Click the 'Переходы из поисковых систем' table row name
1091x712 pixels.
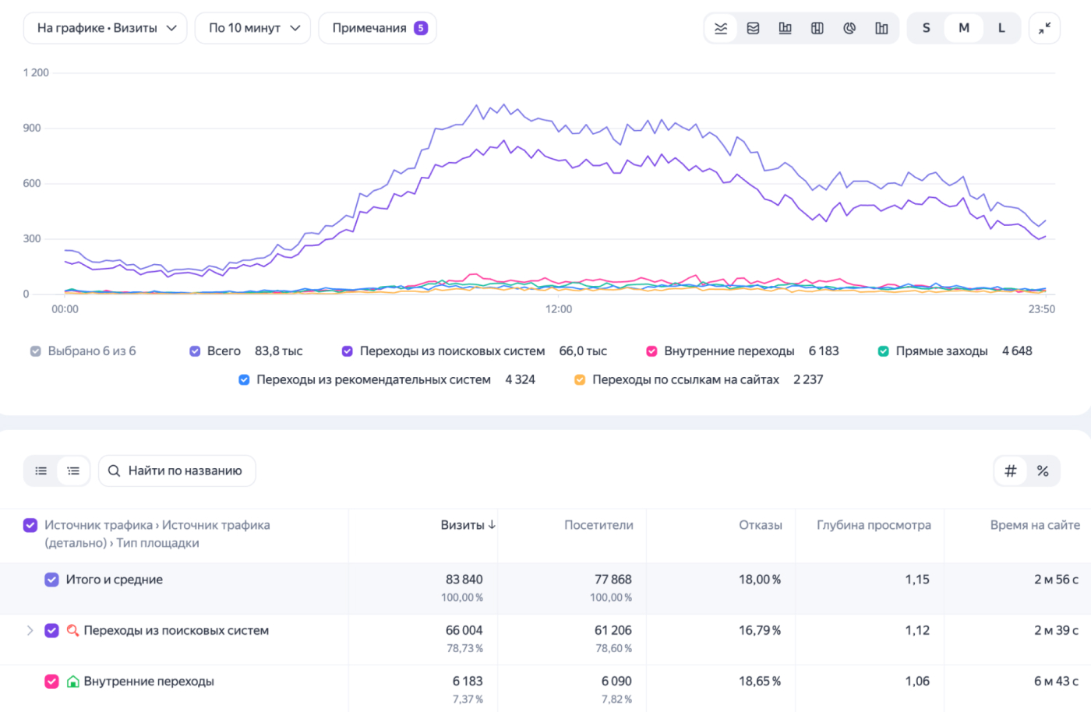176,630
